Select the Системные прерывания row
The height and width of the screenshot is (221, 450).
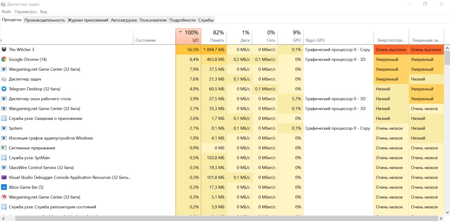click(222, 148)
